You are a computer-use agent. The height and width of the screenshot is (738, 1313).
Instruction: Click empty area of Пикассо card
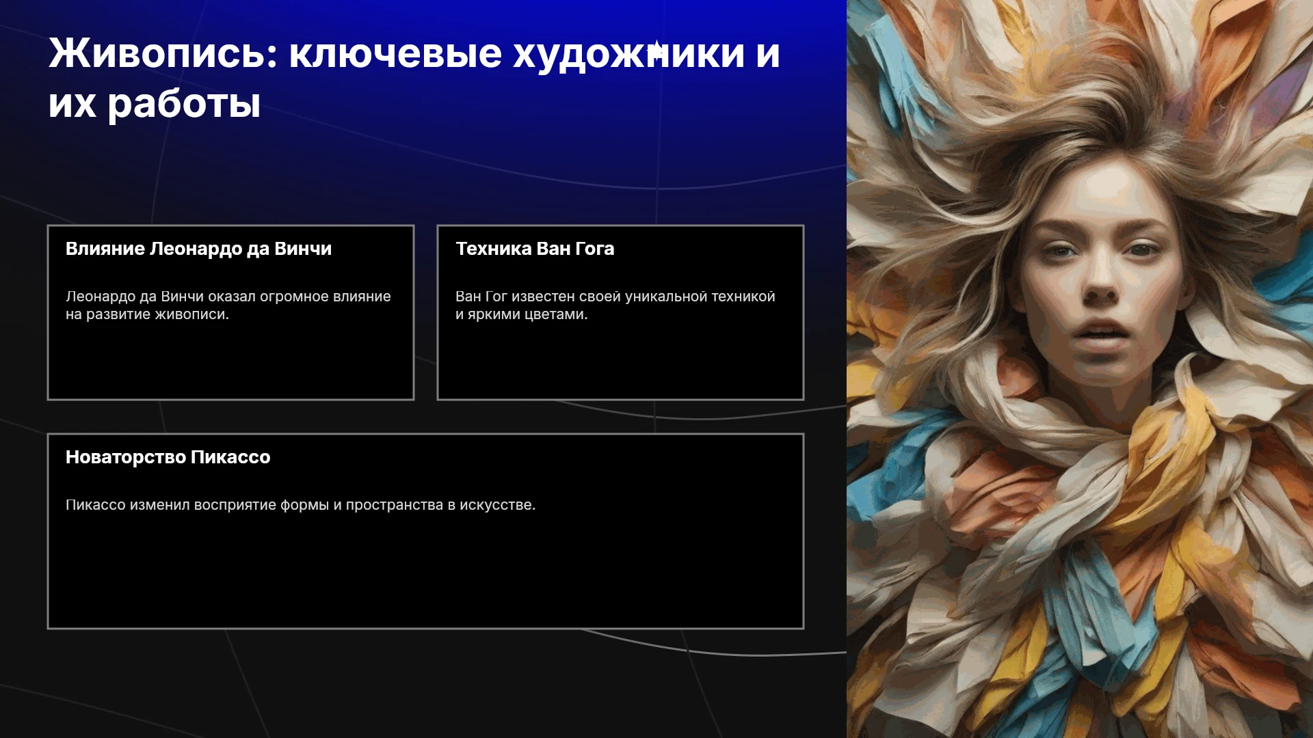click(425, 574)
